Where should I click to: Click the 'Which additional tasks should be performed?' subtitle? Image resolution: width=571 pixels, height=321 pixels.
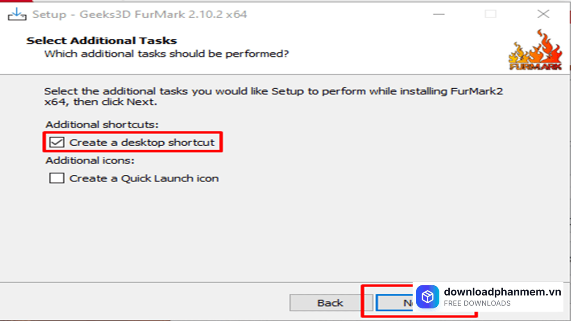[x=166, y=54]
